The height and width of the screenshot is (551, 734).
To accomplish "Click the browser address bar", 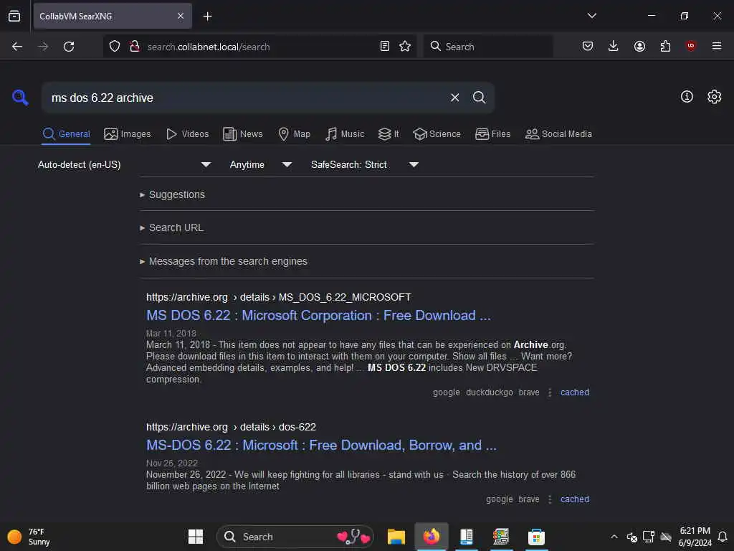I will [x=259, y=47].
